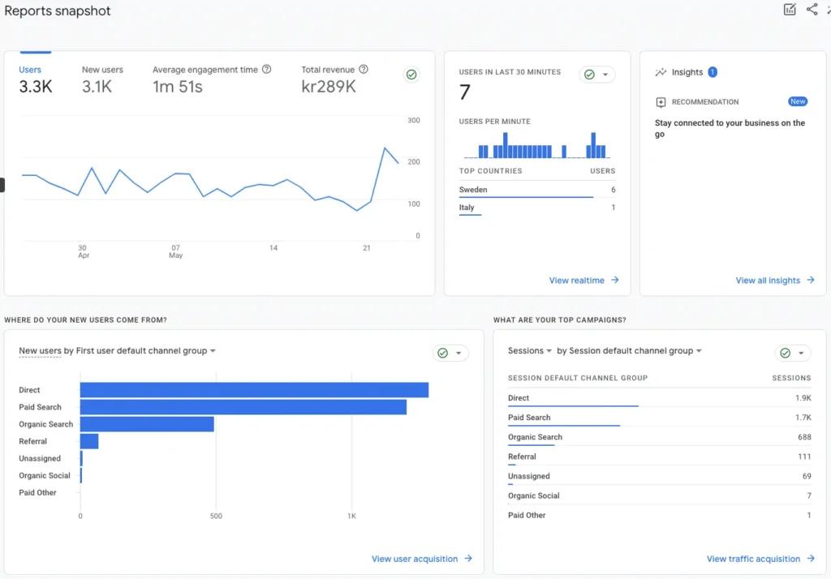Click the Paid Search bar in chart
Viewport: 831px width, 579px height.
(243, 407)
